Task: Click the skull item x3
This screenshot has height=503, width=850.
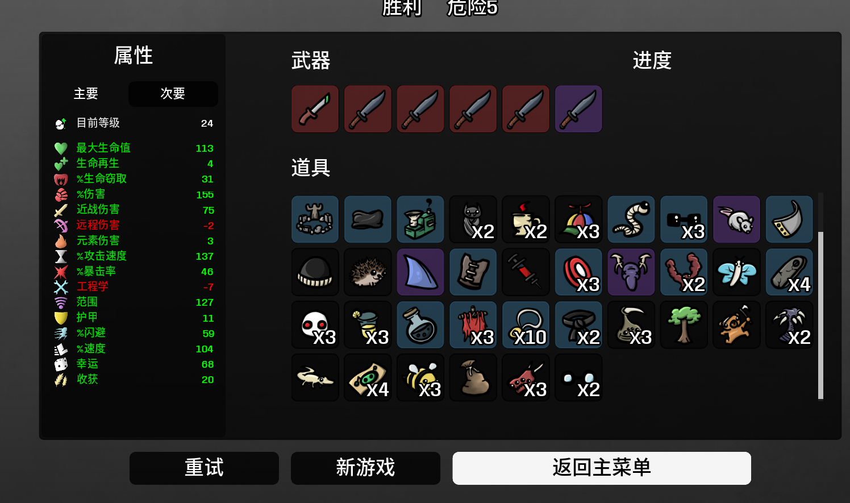Action: coord(315,325)
